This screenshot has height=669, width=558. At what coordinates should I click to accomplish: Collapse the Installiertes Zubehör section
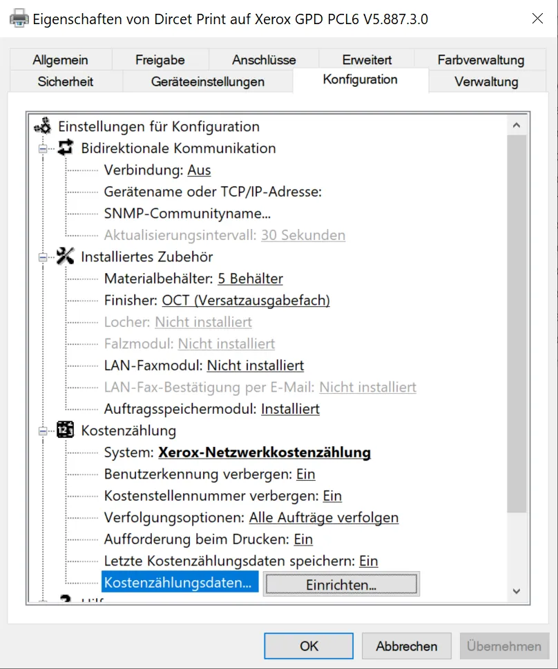pyautogui.click(x=43, y=257)
